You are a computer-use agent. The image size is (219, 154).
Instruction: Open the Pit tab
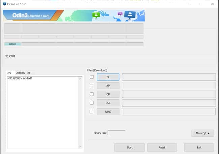(28, 73)
